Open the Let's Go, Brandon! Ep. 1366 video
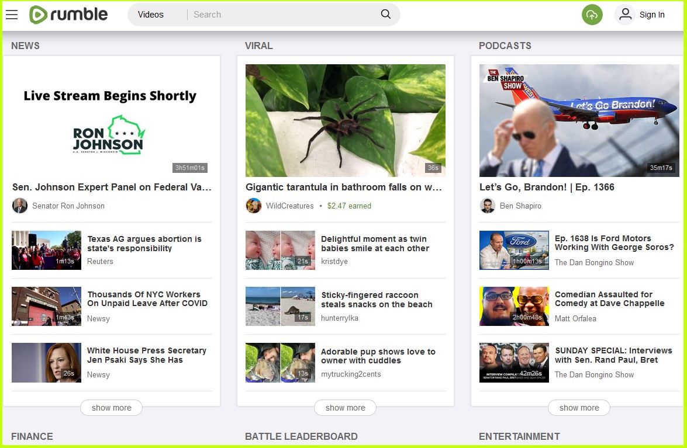The image size is (687, 448). pyautogui.click(x=547, y=187)
